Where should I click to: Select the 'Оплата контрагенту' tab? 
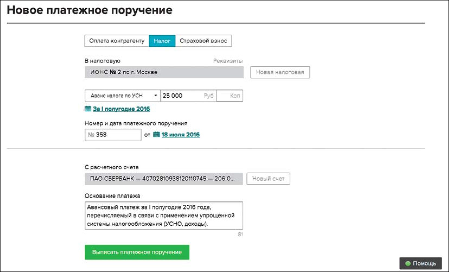117,41
